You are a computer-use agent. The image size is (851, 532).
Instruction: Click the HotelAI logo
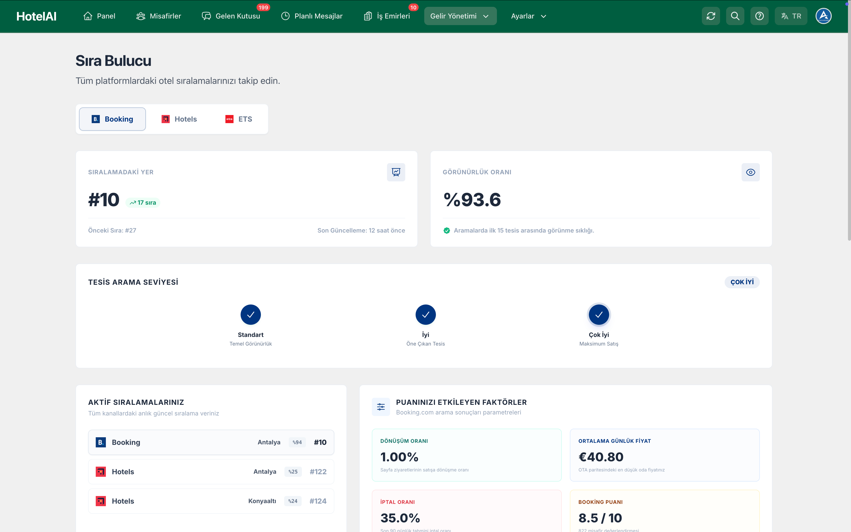pos(36,16)
